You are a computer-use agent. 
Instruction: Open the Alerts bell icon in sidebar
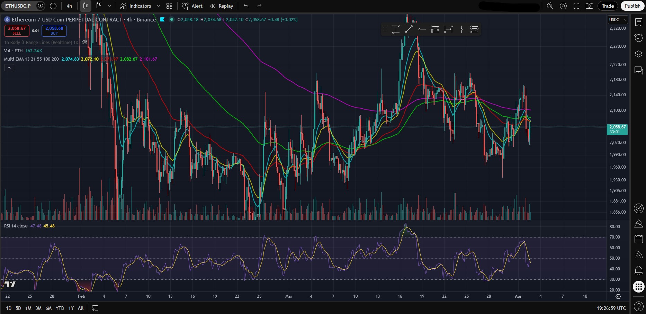pos(639,270)
